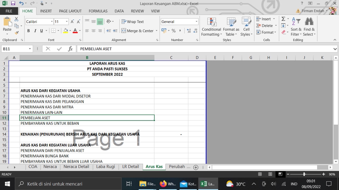Screen dimensions: 339x190
Task: Toggle Center horizontal alignment
Action: click(x=93, y=31)
